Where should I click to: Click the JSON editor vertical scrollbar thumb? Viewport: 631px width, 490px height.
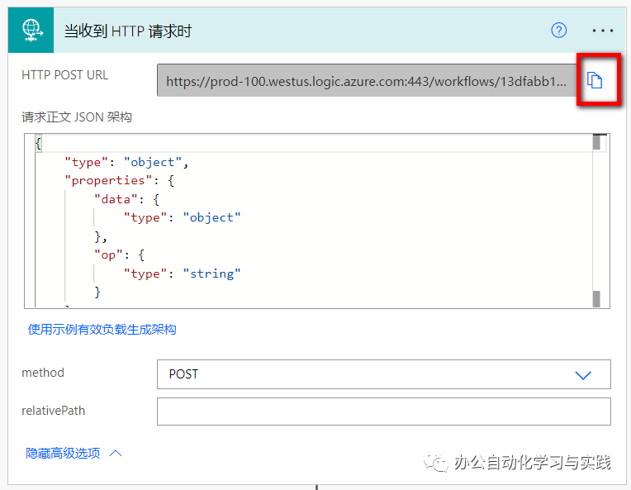(x=597, y=142)
